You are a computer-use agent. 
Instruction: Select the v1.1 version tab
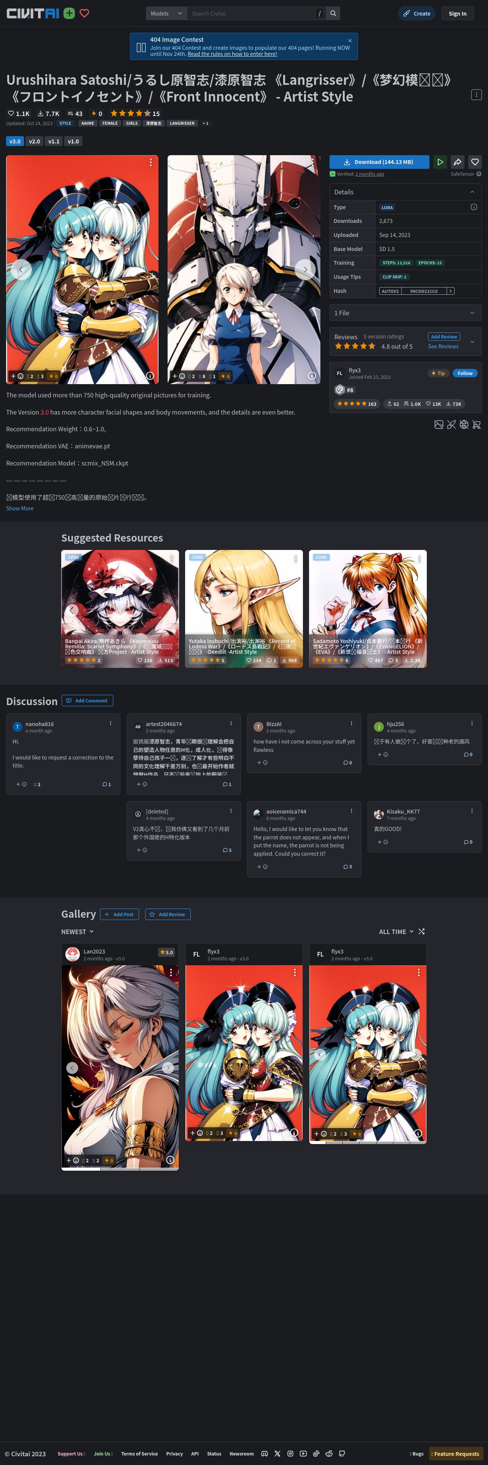(x=54, y=141)
